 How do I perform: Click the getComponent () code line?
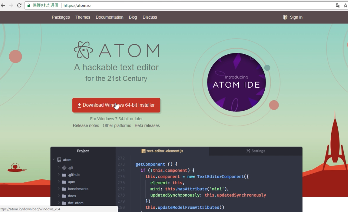click(156, 164)
